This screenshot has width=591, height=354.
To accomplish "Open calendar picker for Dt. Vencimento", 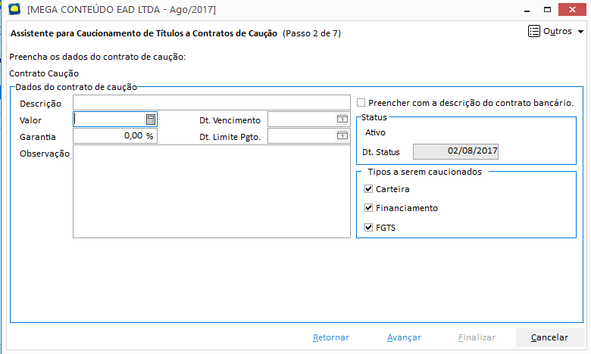I will coord(342,119).
